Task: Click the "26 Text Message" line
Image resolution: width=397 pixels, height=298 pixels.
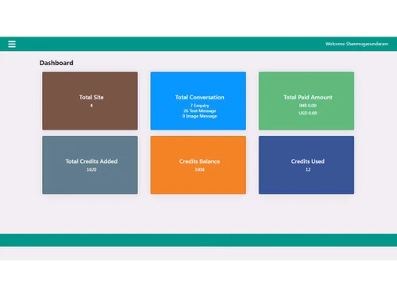Action: click(x=199, y=110)
